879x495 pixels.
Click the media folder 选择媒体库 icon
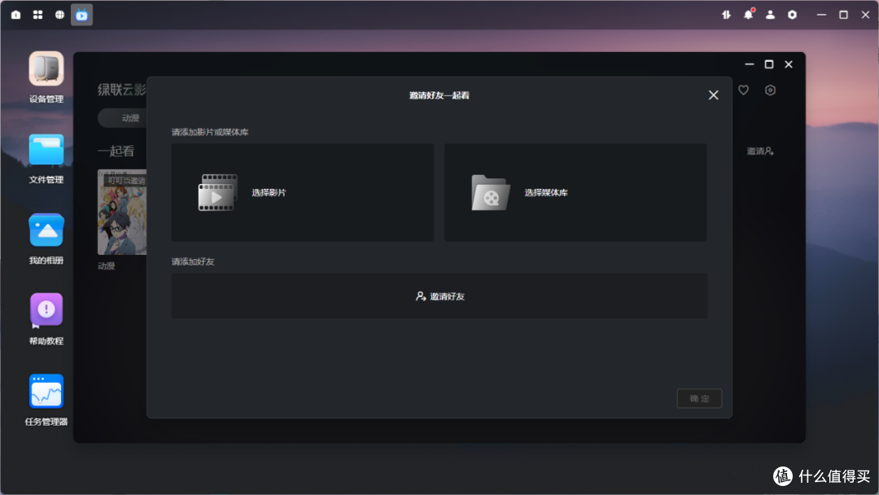tap(491, 192)
